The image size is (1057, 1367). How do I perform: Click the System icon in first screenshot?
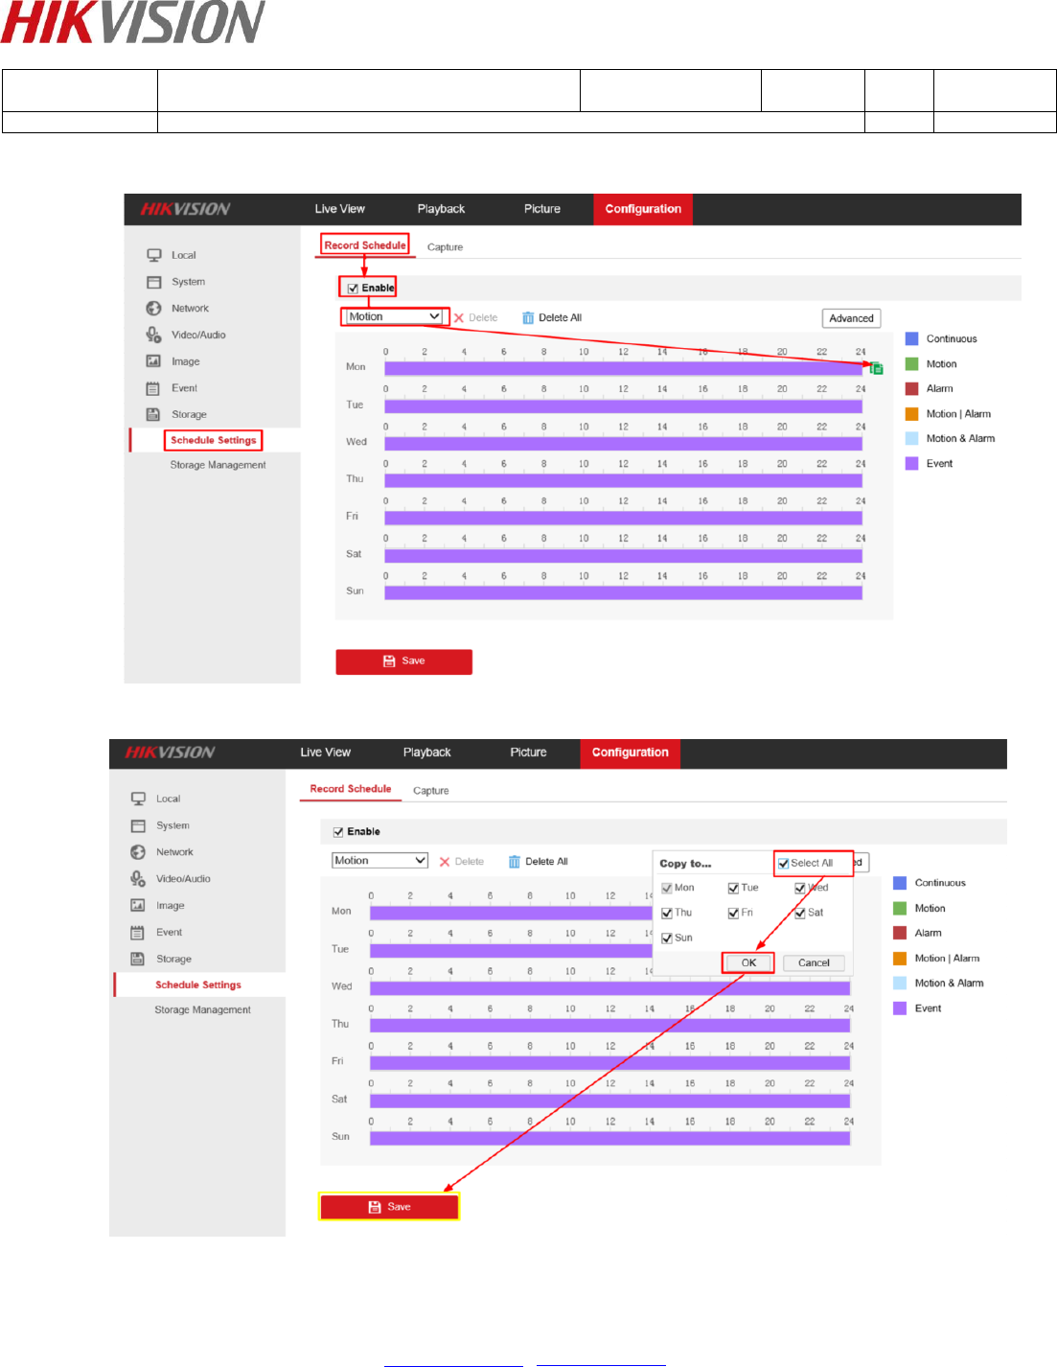tap(153, 282)
